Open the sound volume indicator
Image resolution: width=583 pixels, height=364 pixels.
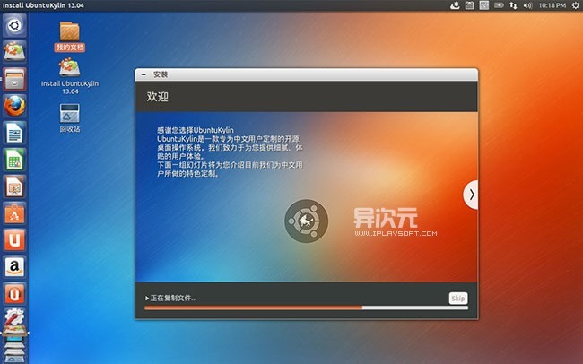click(527, 5)
